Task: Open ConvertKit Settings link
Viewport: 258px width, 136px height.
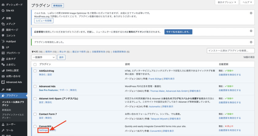Action: [43, 130]
